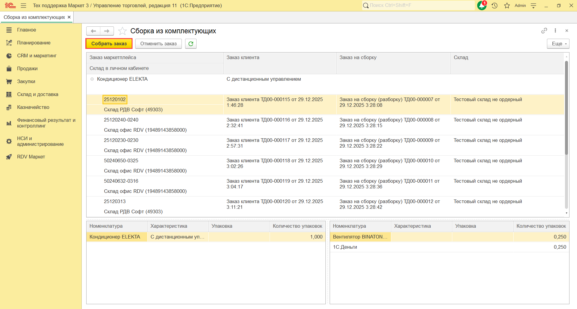Navigate back with left arrow button
This screenshot has width=577, height=309.
tap(93, 31)
